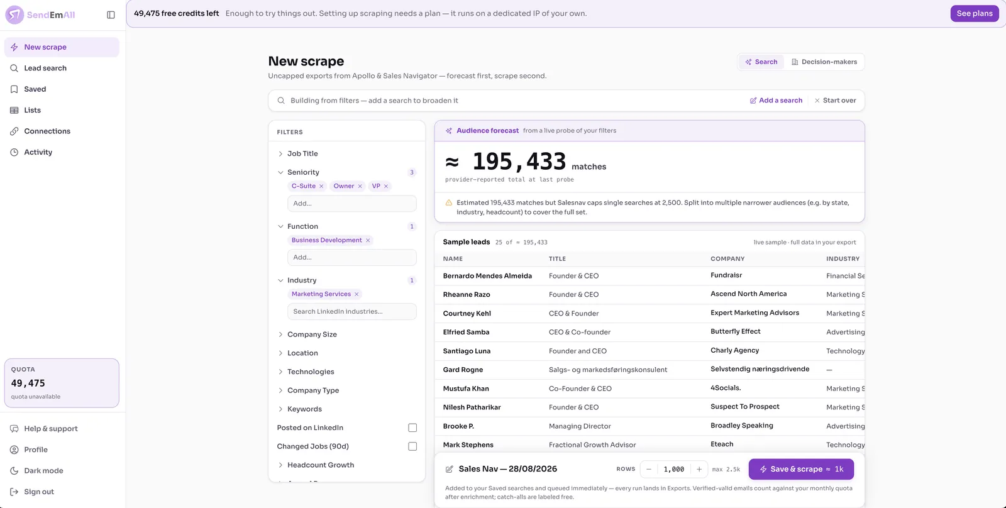Screen dimensions: 1006x508
Task: Click the Quota 49,475 card
Action: [62, 383]
